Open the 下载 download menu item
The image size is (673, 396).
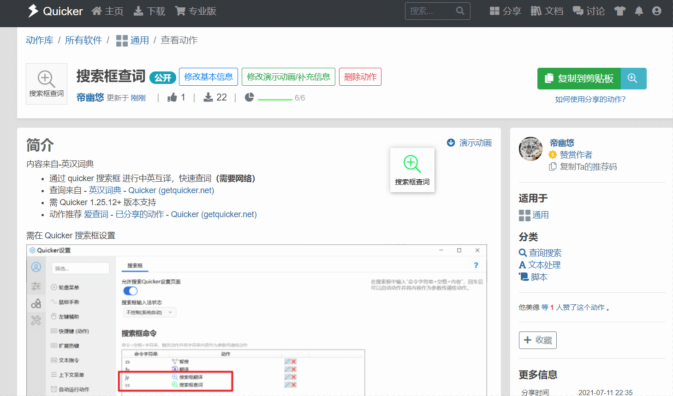(149, 11)
